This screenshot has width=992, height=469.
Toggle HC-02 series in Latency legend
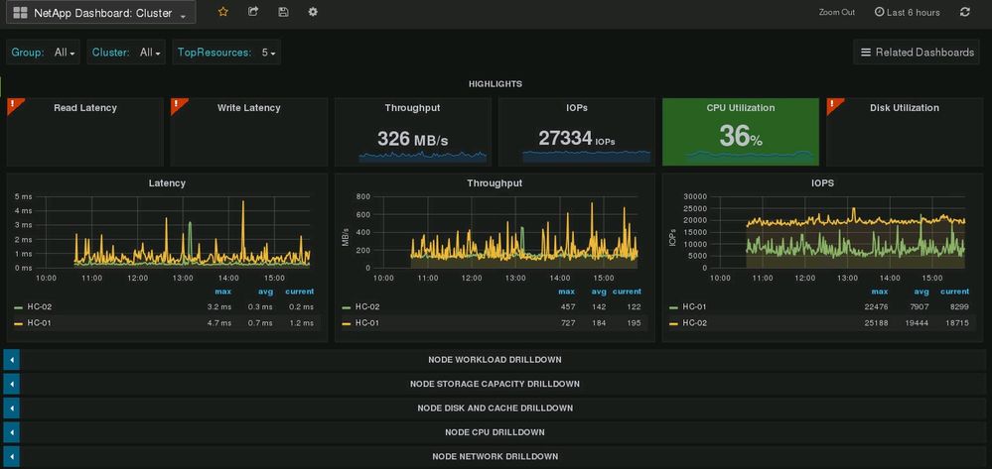[x=40, y=307]
